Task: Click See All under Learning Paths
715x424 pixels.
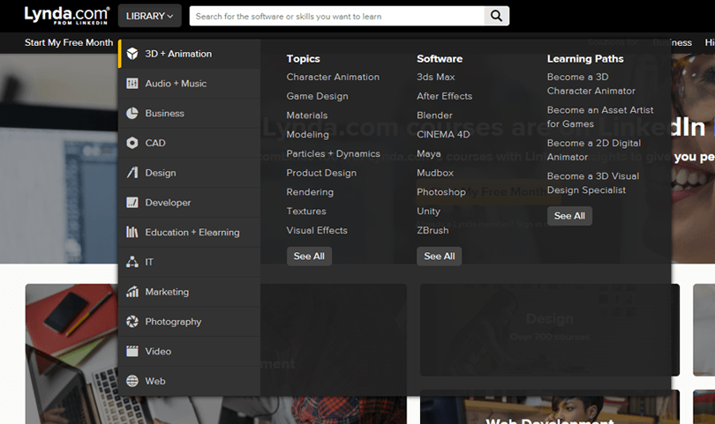Action: click(569, 216)
